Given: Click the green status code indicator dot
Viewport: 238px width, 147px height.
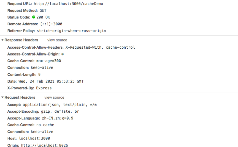Looking at the screenshot, I should tap(34, 17).
